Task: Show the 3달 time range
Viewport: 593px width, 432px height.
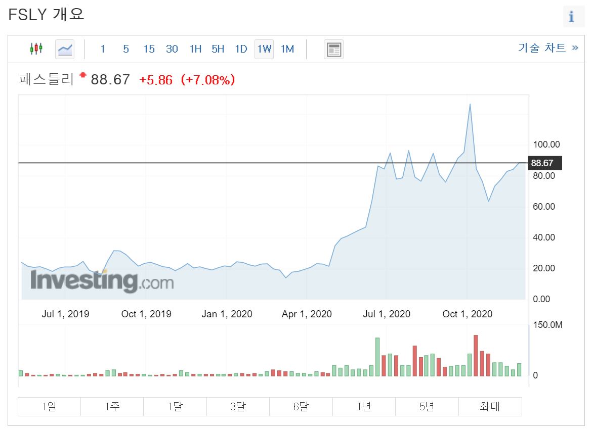Action: [x=238, y=407]
